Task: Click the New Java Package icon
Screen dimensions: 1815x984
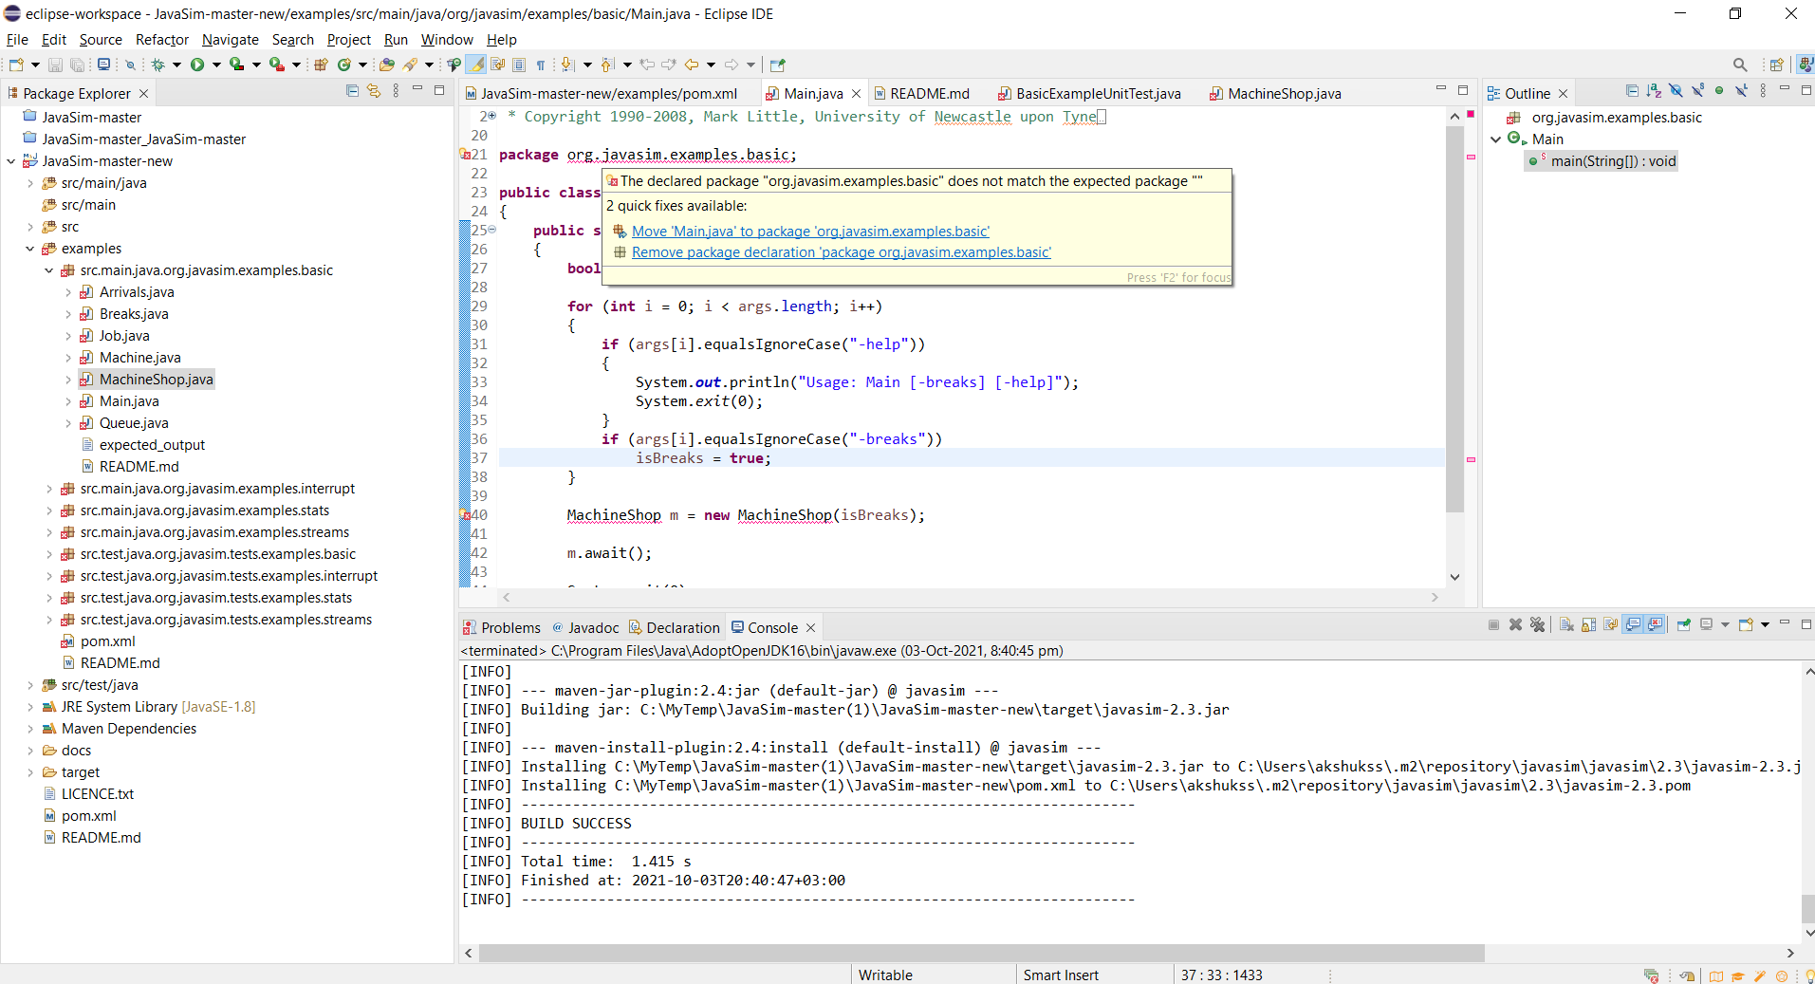Action: coord(321,65)
